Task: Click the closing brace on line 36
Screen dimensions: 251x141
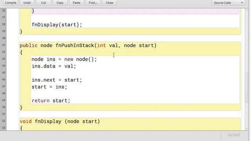Action: tap(33, 11)
